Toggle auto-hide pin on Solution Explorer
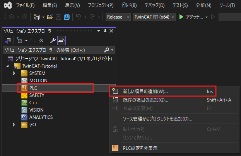This screenshot has width=241, height=156. (104, 31)
